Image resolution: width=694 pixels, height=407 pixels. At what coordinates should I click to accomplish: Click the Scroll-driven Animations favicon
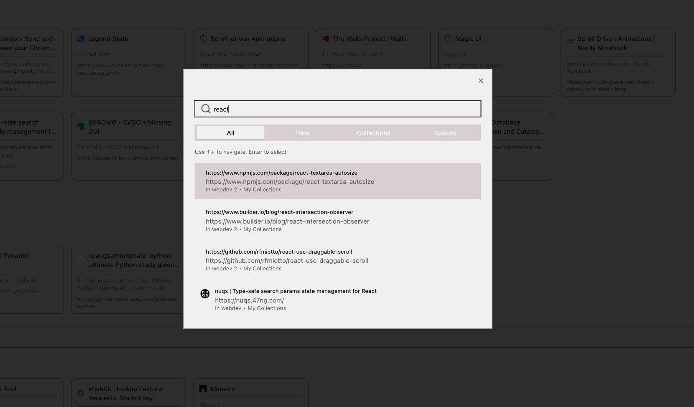click(203, 38)
